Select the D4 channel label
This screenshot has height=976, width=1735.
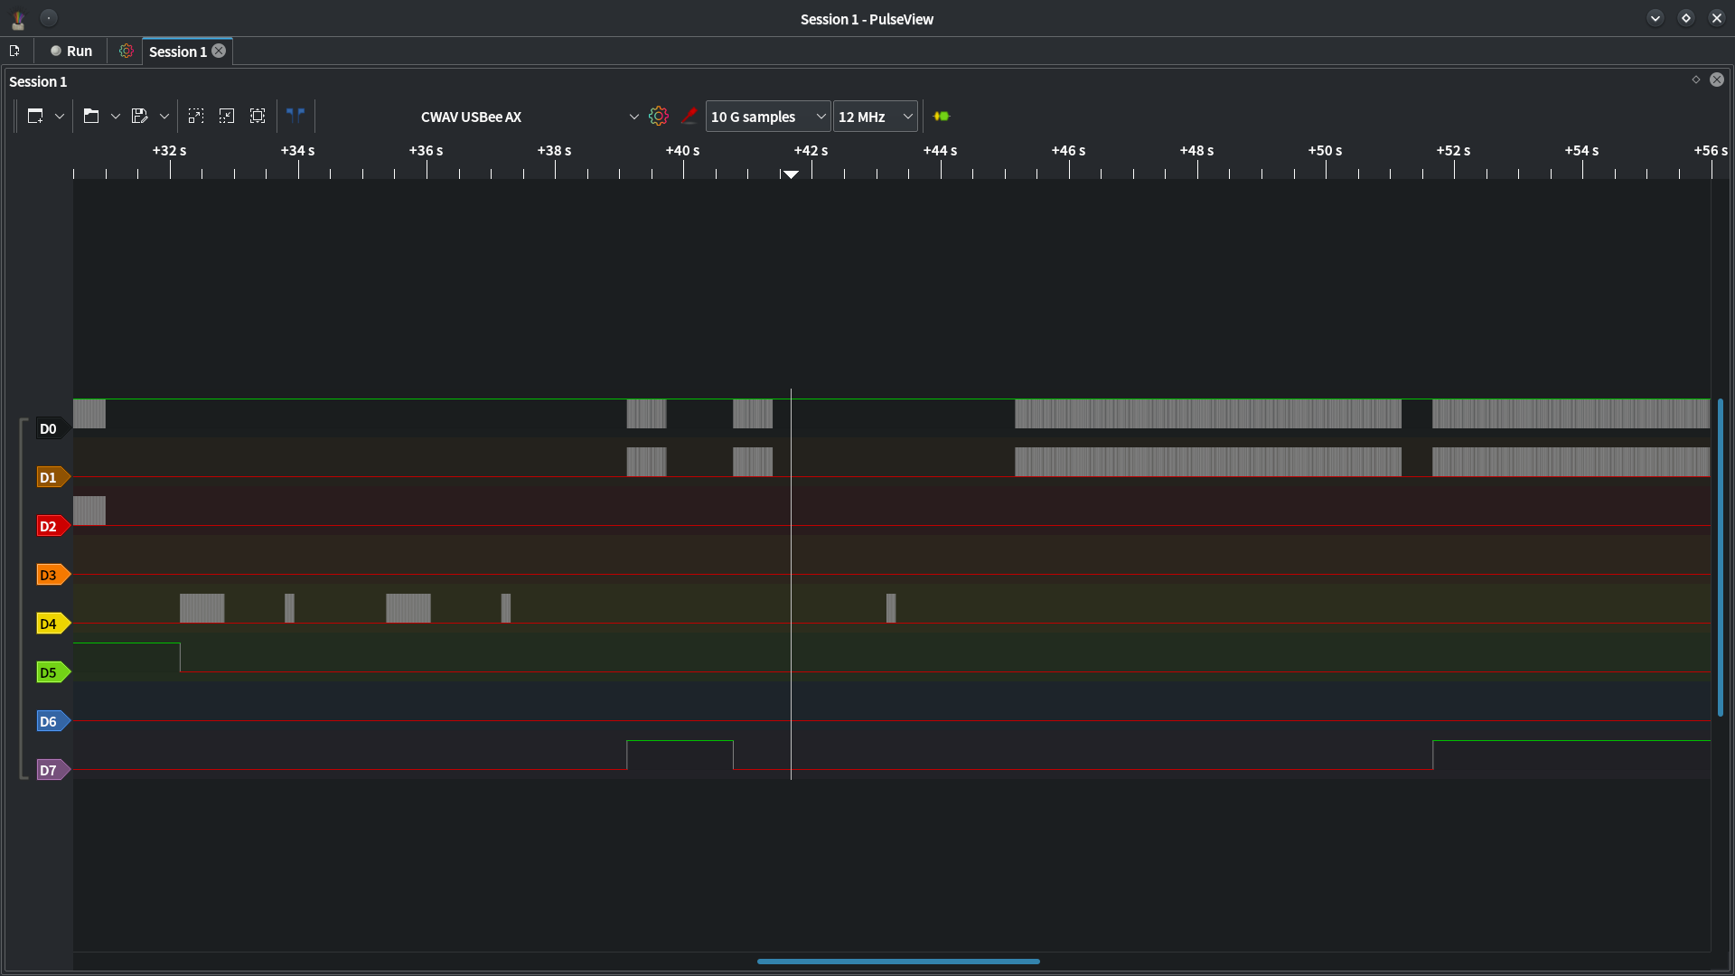pos(52,624)
